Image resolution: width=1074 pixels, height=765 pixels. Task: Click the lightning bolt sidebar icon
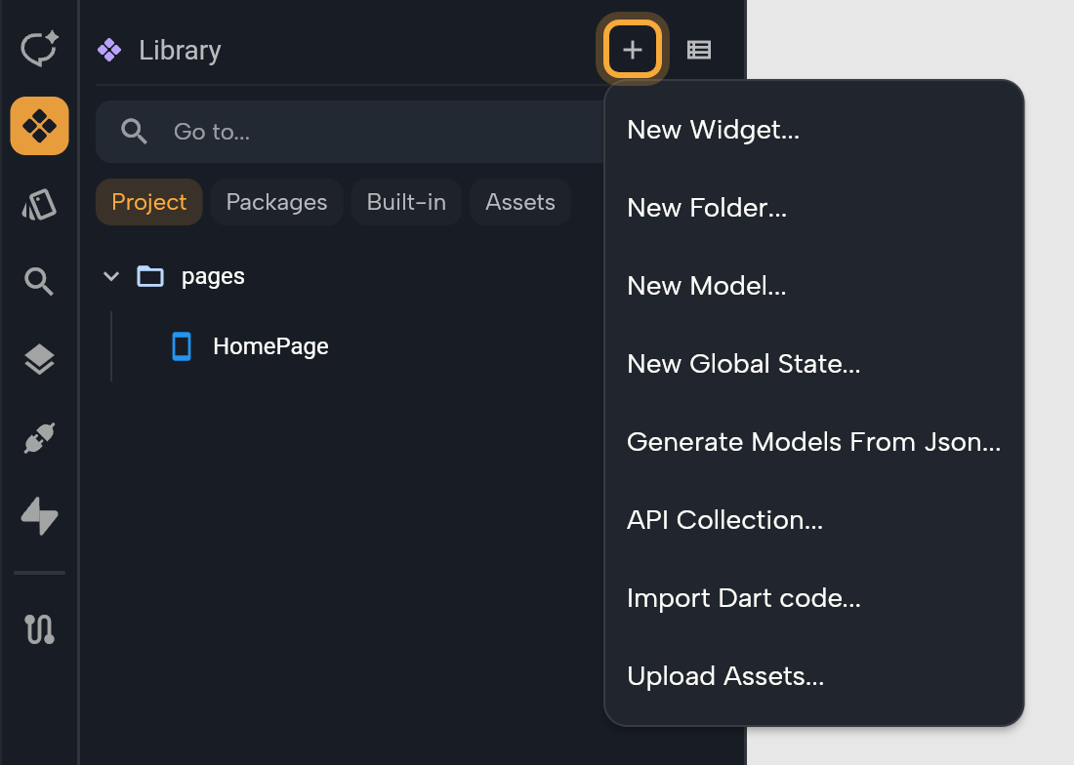click(39, 516)
